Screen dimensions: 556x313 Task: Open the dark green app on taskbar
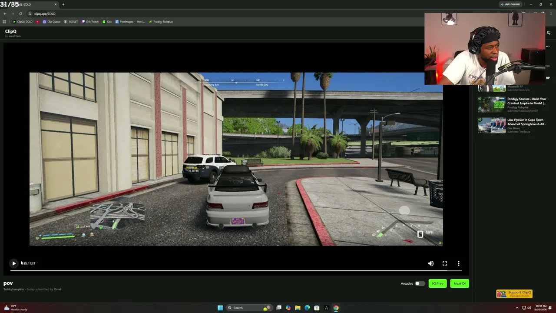(x=326, y=308)
